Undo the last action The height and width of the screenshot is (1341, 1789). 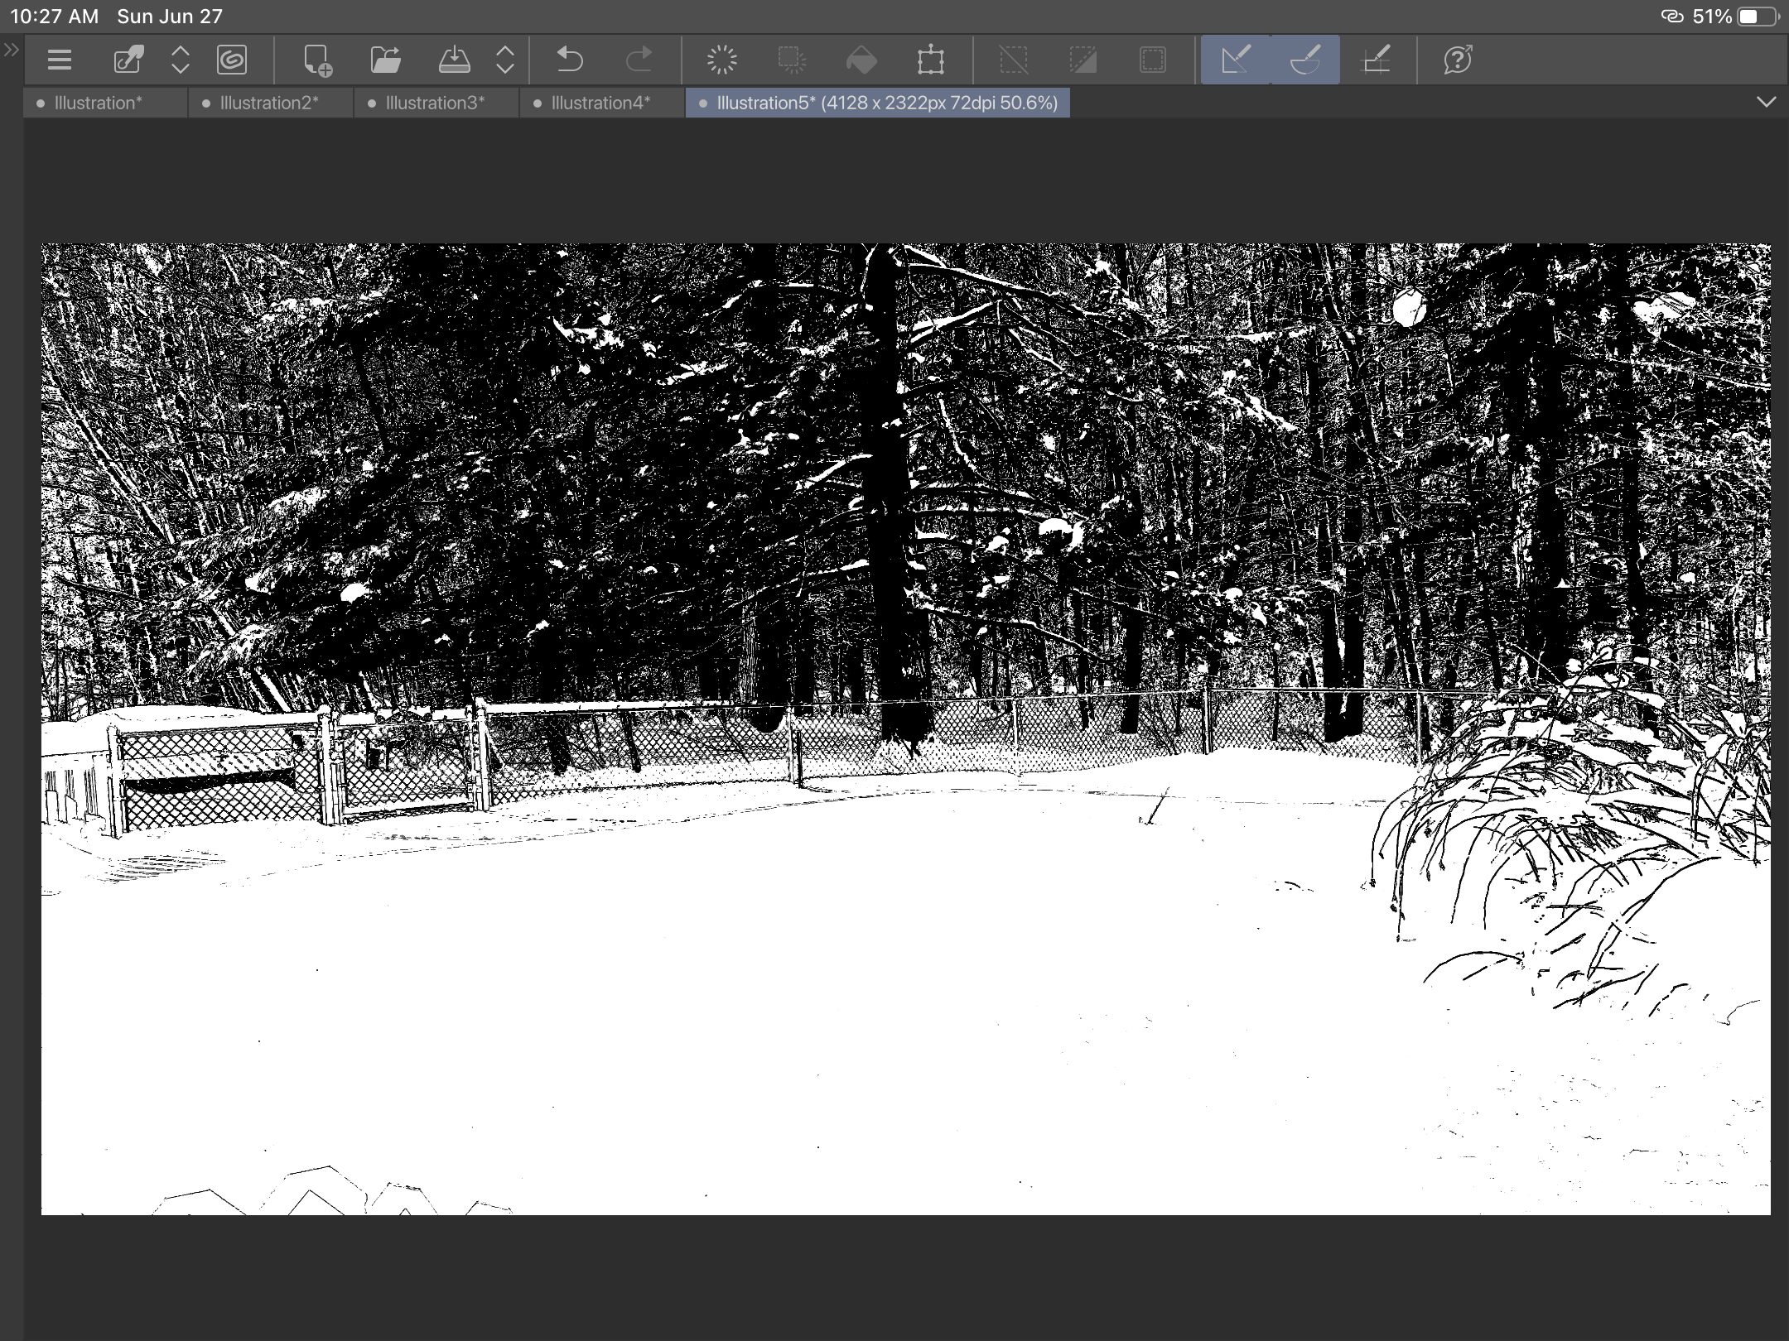(x=570, y=60)
